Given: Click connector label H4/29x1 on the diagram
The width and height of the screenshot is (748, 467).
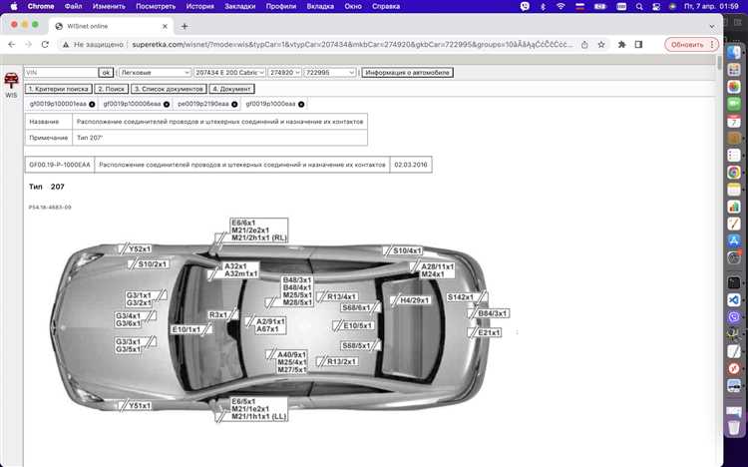Looking at the screenshot, I should coord(414,300).
